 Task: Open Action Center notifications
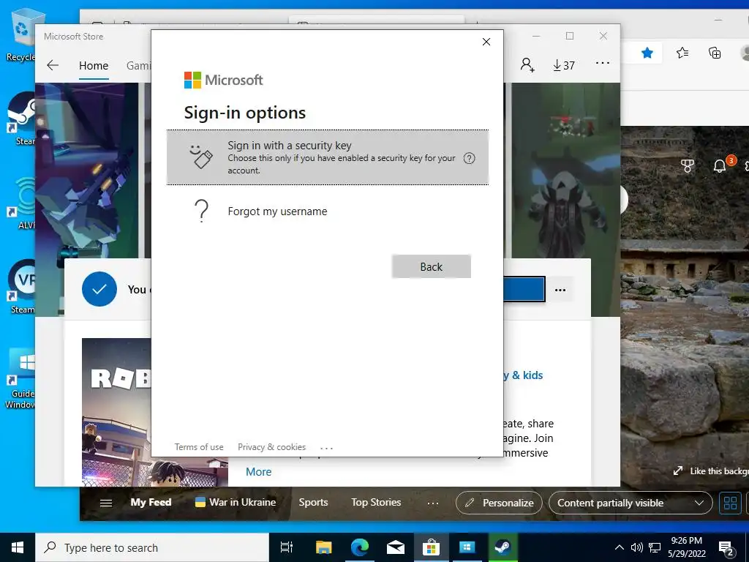[x=726, y=549]
